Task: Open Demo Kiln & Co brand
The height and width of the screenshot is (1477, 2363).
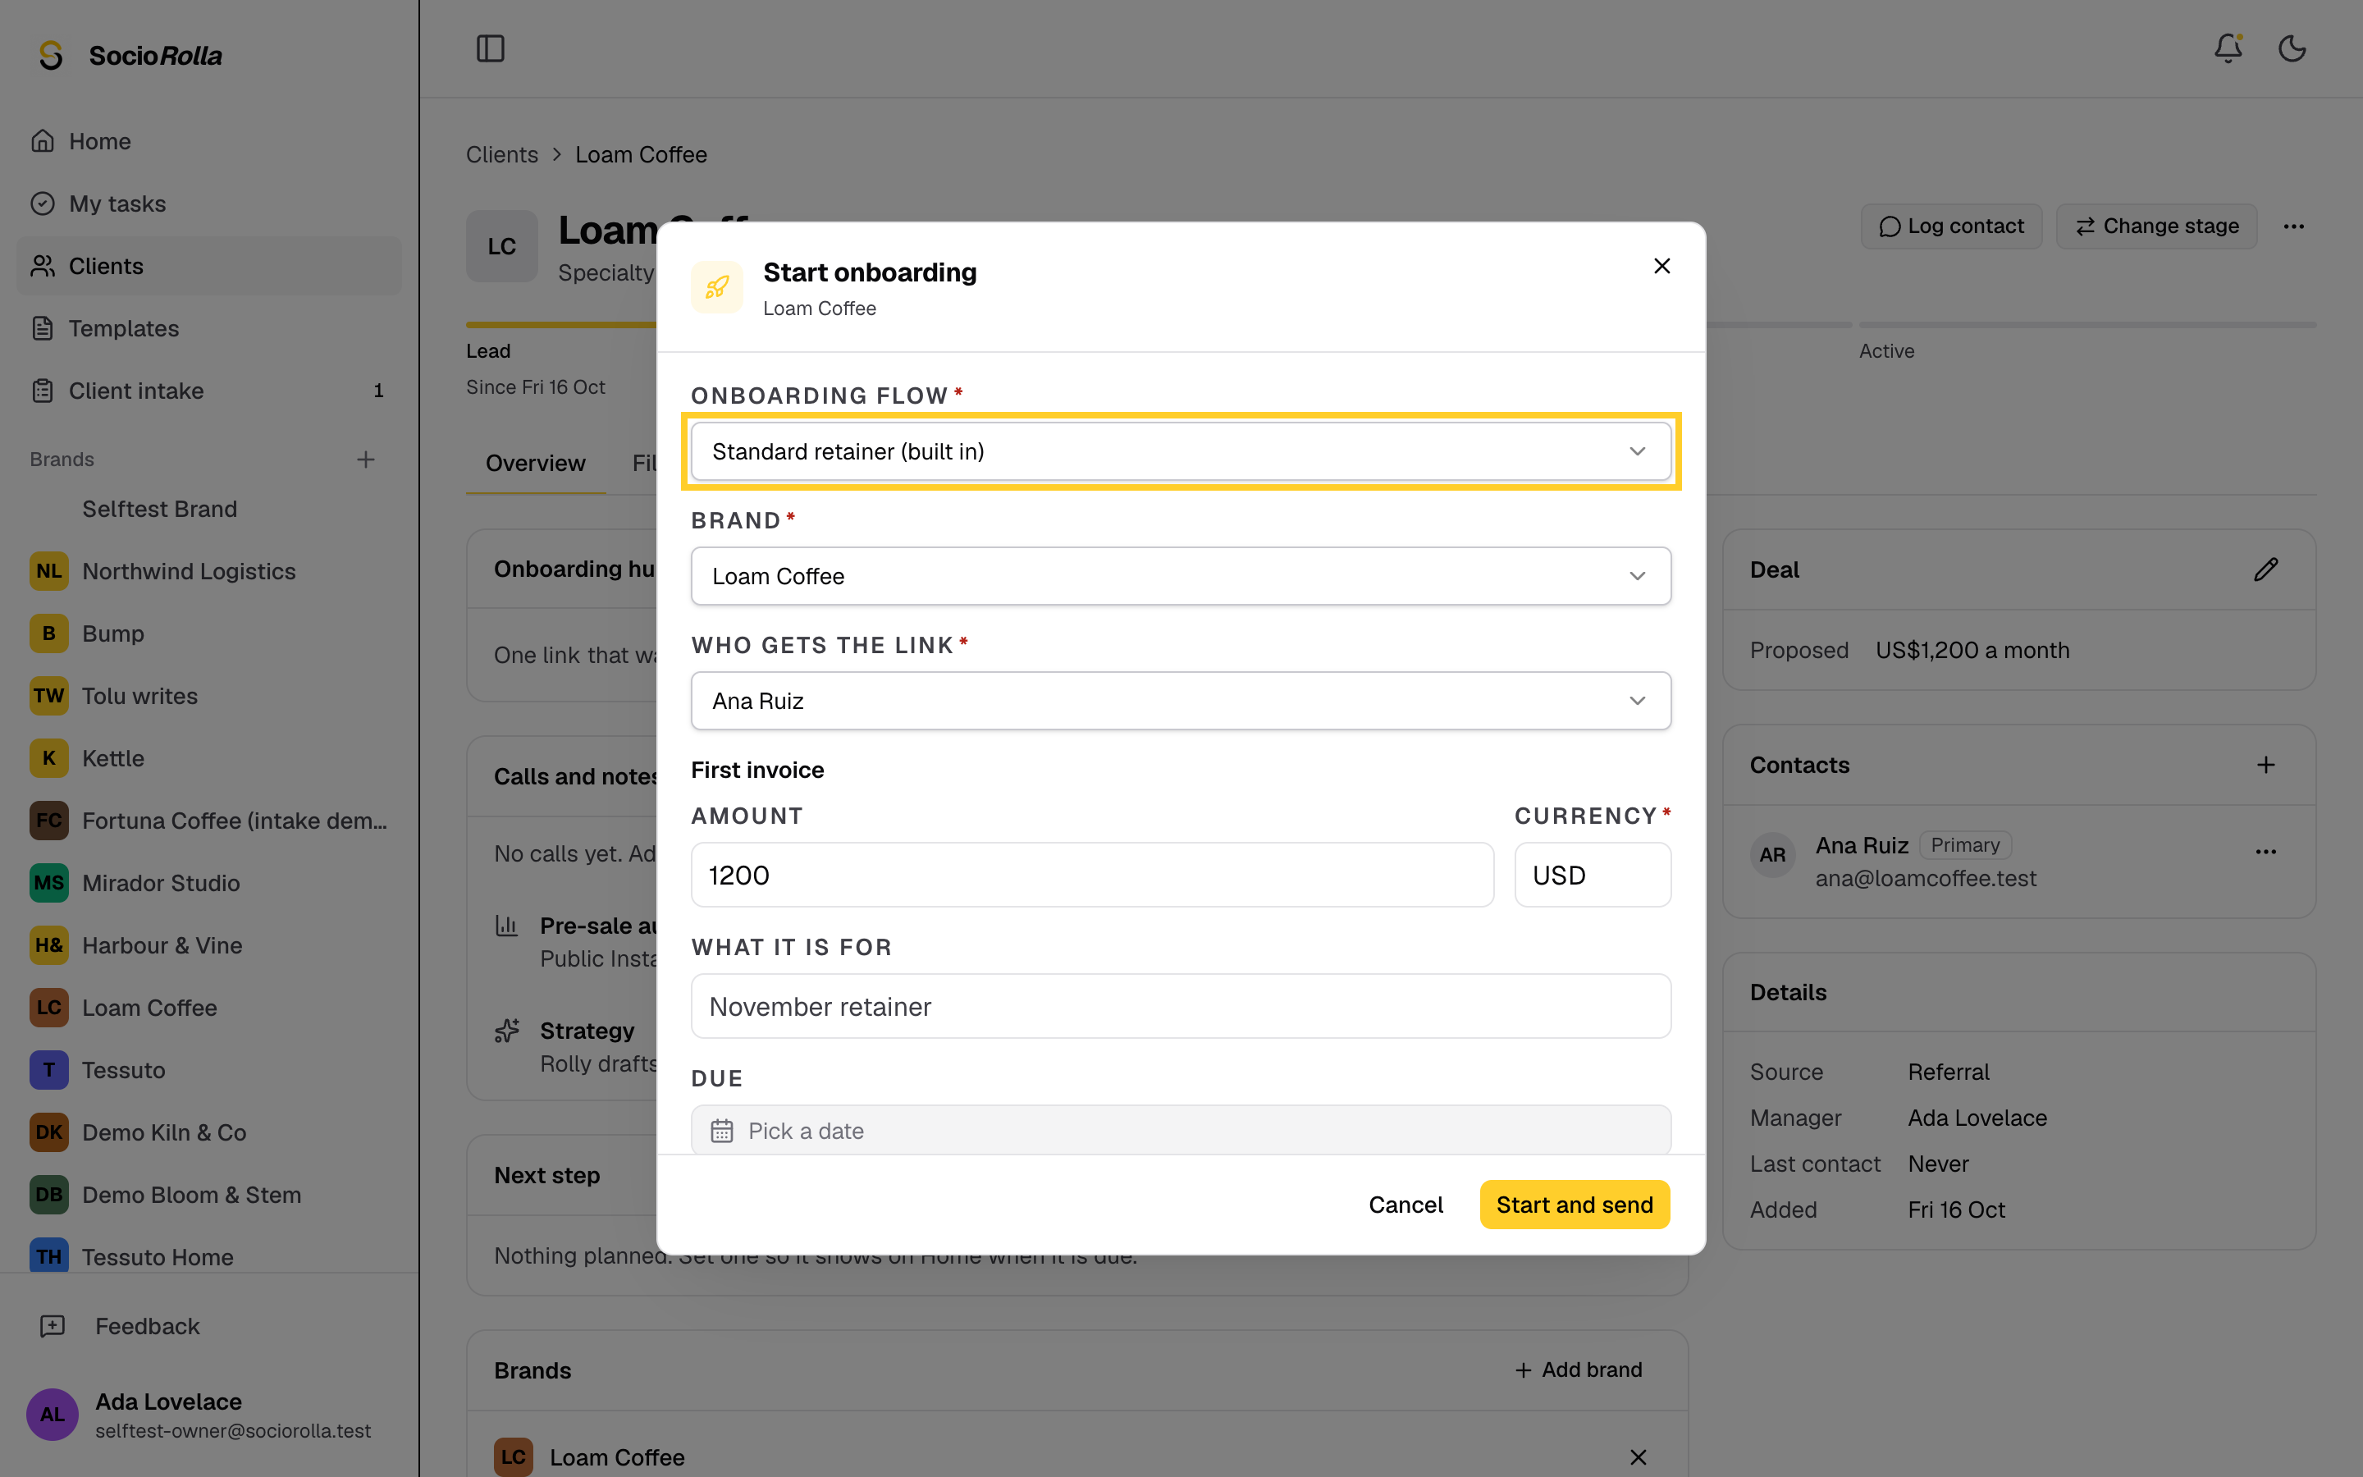Action: pos(209,1132)
